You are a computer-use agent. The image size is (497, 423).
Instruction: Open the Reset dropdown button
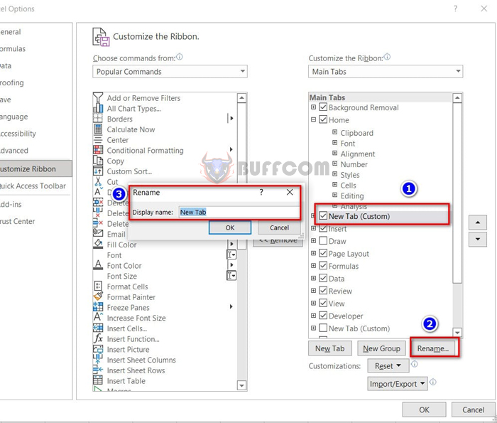point(388,366)
